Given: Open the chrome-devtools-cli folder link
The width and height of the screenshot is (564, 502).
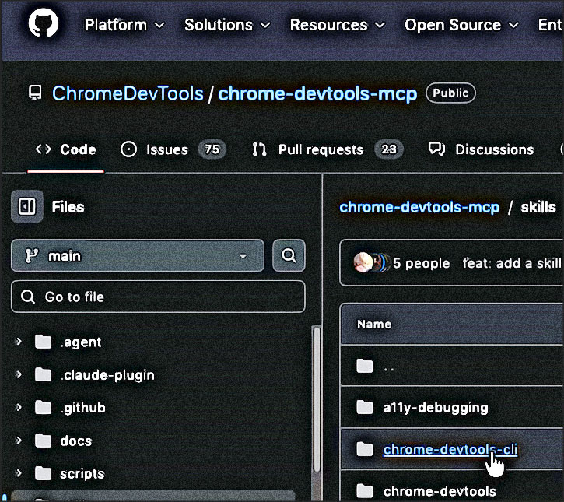Looking at the screenshot, I should point(450,449).
